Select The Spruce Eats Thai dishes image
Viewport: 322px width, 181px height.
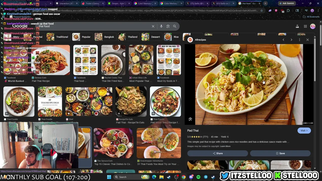click(x=113, y=143)
